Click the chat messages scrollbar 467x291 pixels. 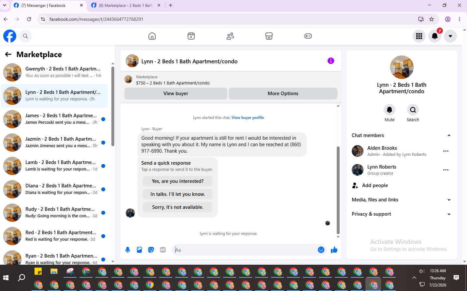(338, 190)
